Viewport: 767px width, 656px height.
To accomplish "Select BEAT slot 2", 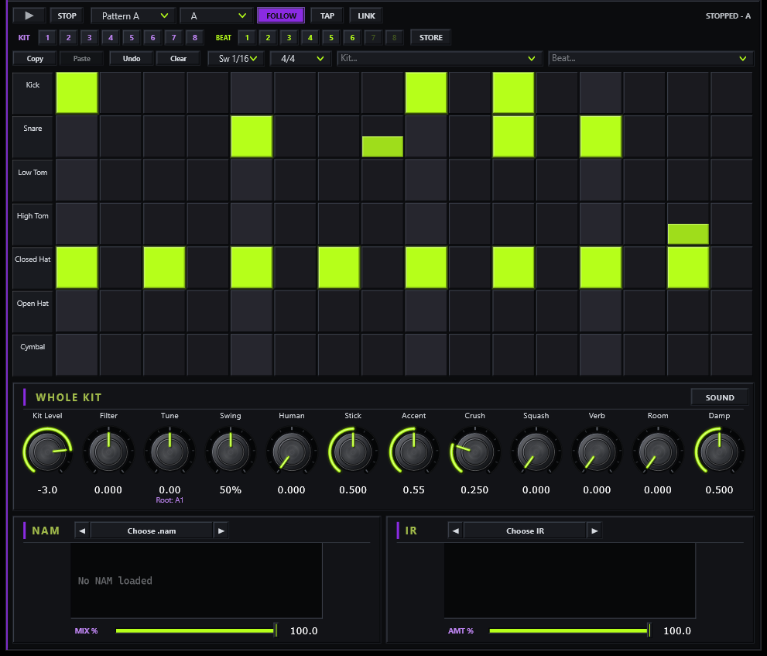I will click(268, 37).
